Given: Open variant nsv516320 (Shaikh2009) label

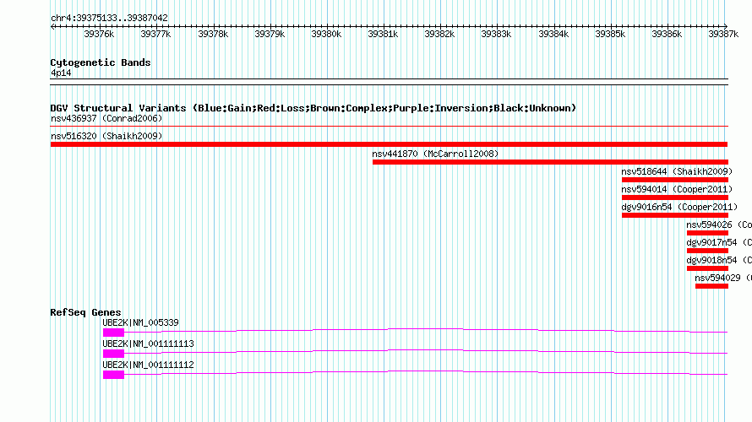Looking at the screenshot, I should click(106, 136).
